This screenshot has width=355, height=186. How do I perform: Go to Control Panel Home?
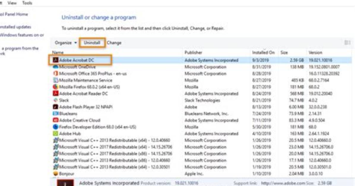[14, 14]
